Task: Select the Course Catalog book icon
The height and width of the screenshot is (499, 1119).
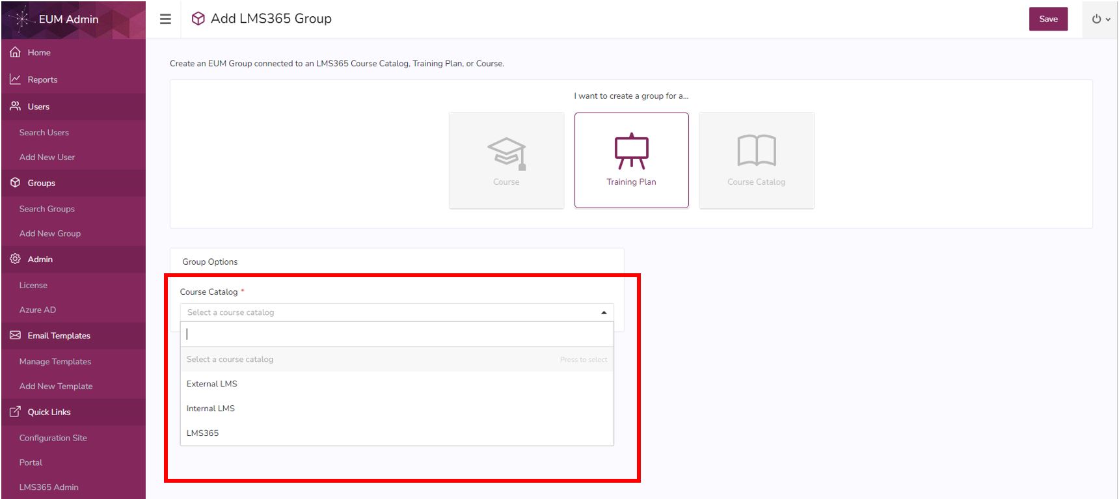Action: tap(757, 150)
